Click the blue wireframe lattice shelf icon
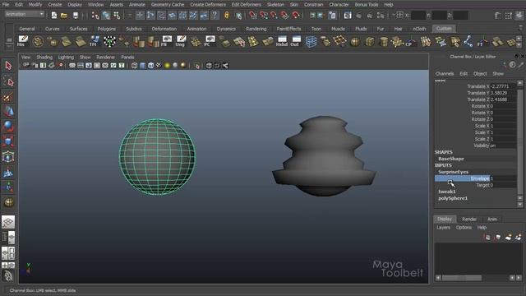 point(311,42)
